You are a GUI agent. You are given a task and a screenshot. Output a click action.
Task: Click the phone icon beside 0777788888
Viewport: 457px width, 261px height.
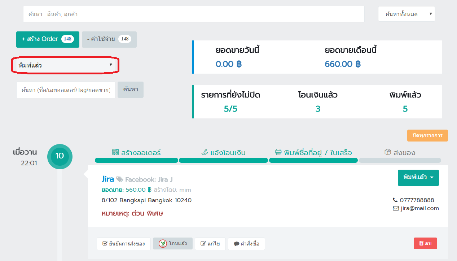coord(395,200)
